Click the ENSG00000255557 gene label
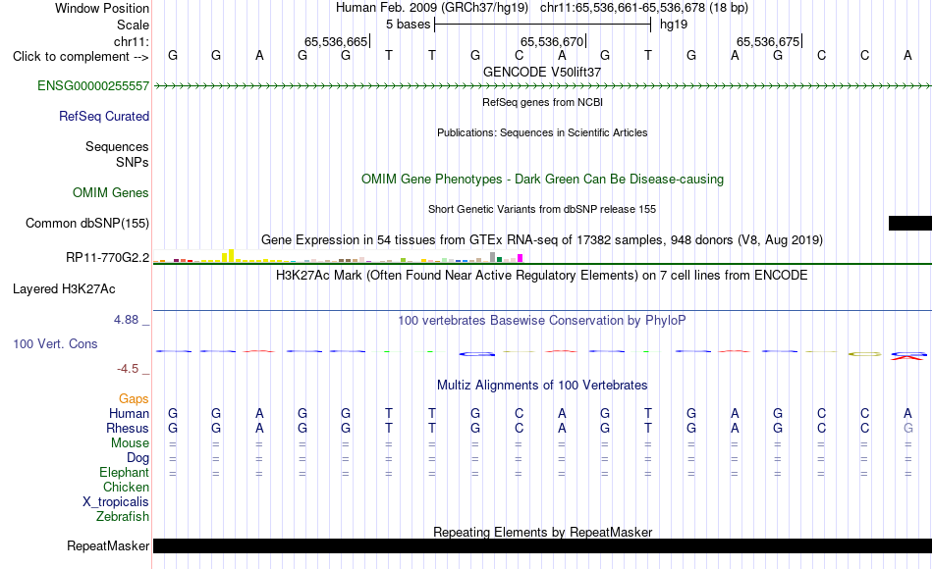 click(x=93, y=85)
